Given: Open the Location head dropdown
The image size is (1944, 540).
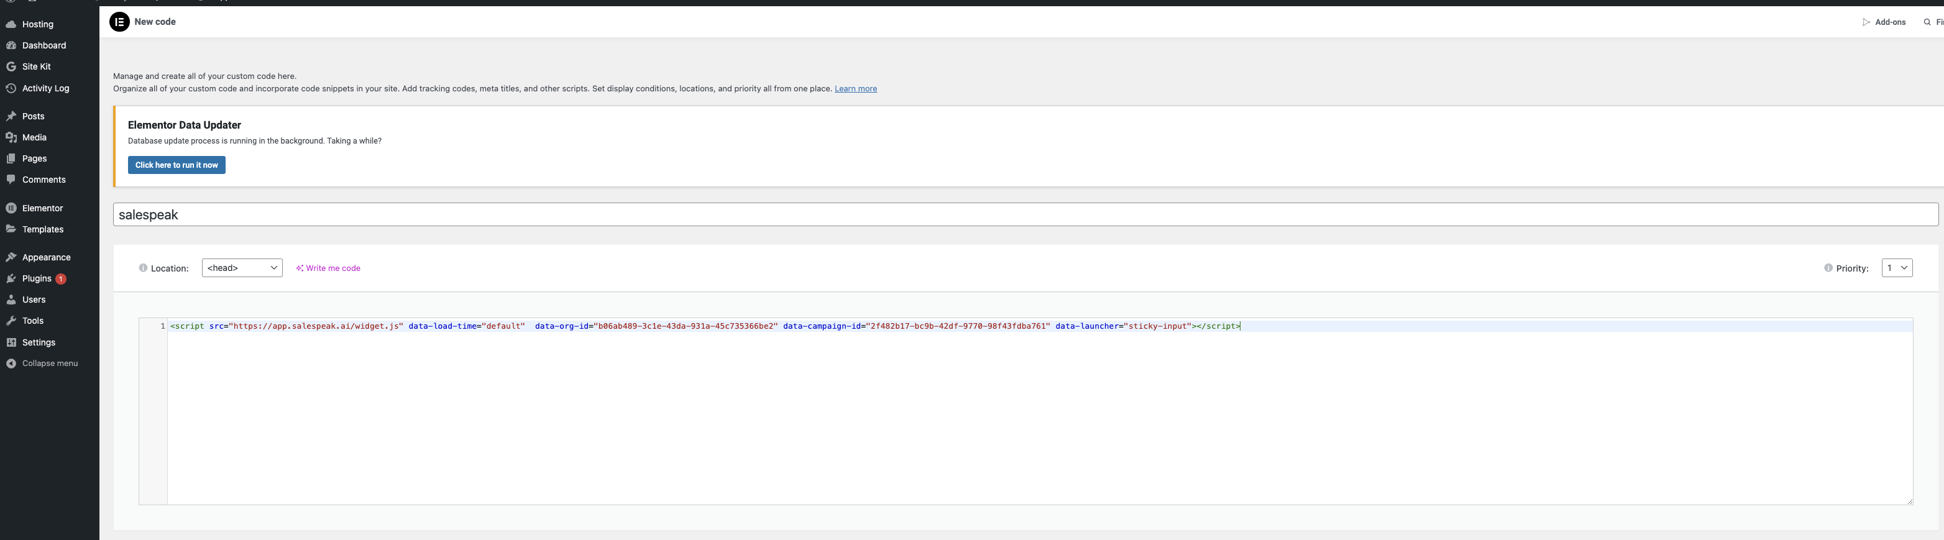Looking at the screenshot, I should [x=242, y=268].
